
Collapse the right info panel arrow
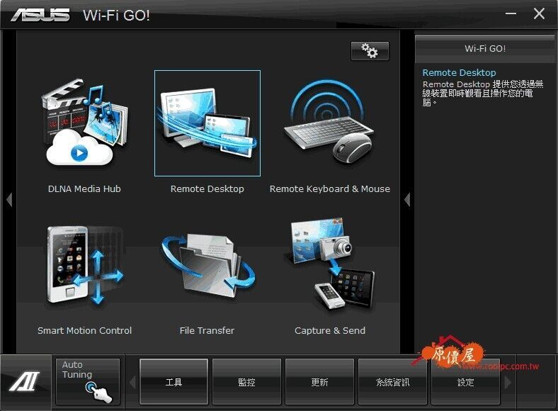(407, 199)
